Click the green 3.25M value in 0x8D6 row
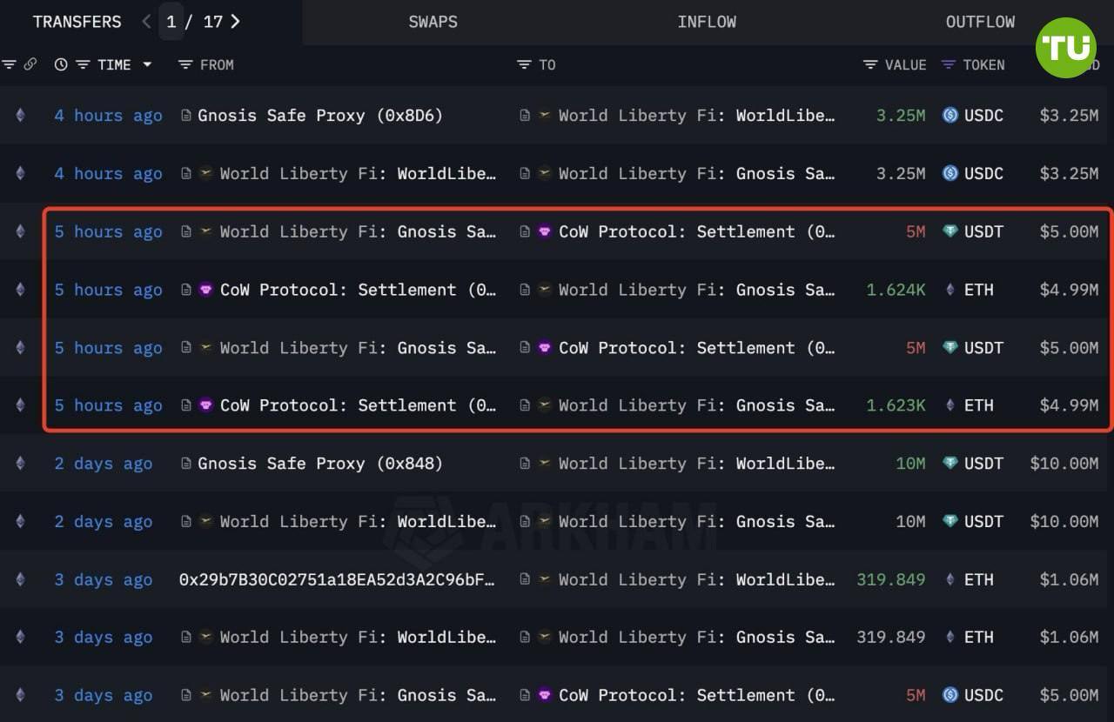 [901, 116]
